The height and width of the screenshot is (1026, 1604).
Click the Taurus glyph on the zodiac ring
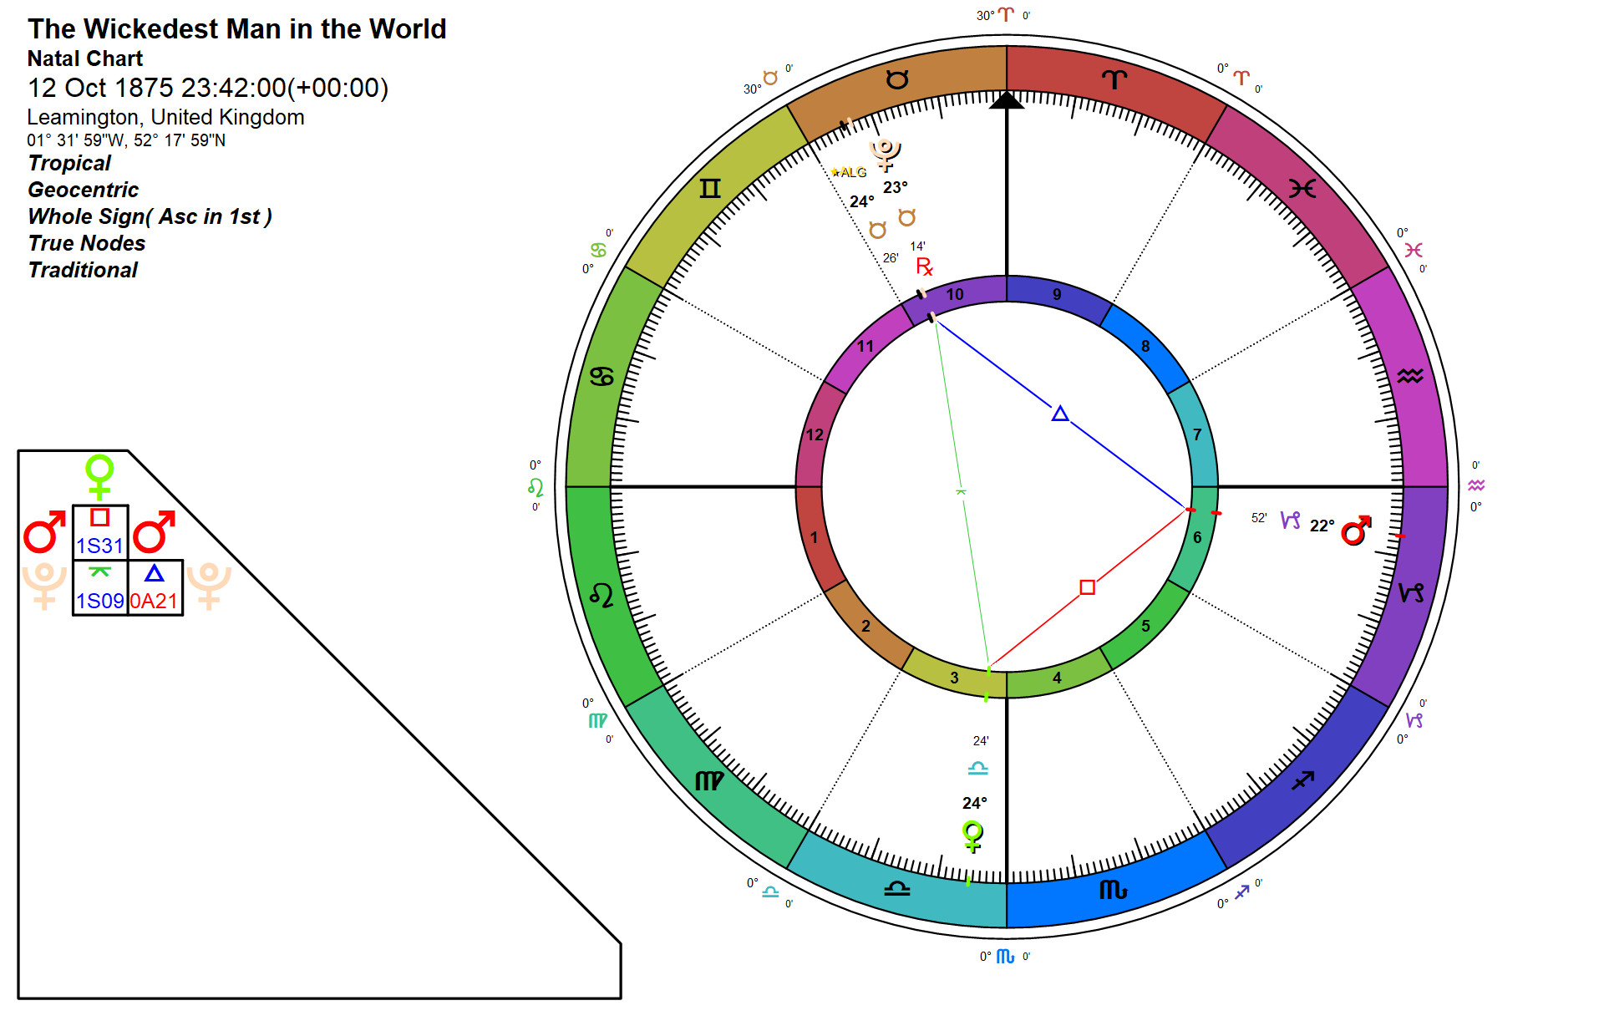pyautogui.click(x=897, y=79)
